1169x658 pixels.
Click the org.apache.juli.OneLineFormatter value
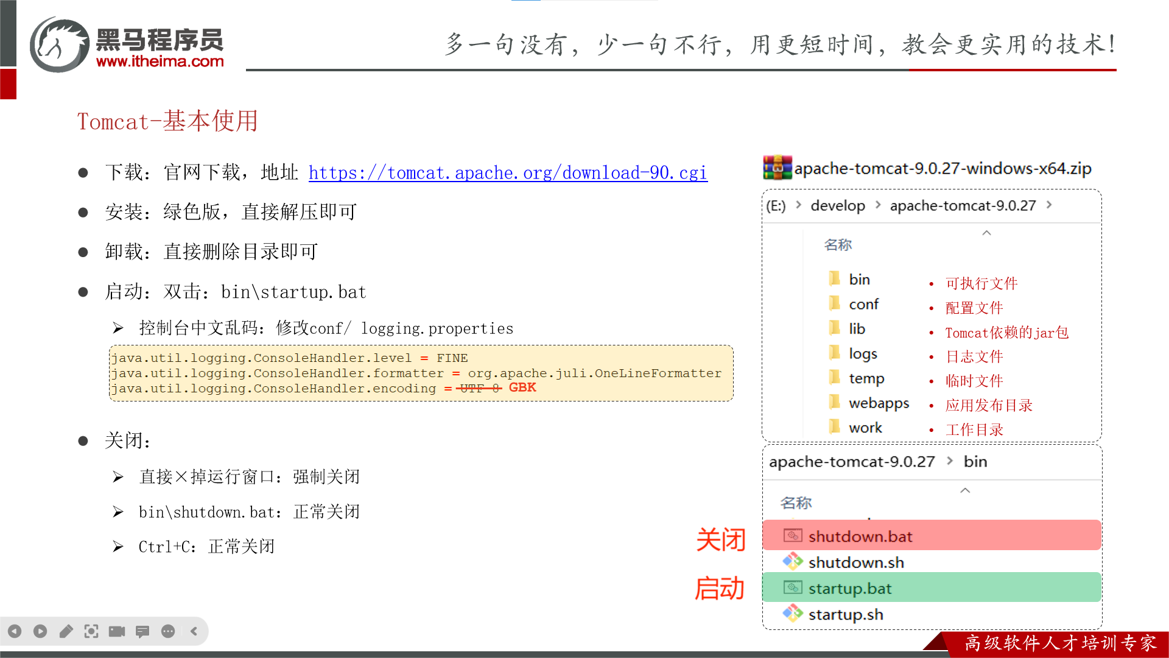(x=595, y=373)
